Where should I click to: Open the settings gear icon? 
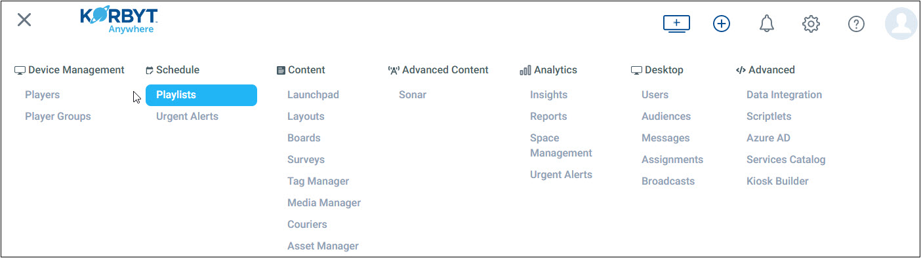tap(811, 24)
